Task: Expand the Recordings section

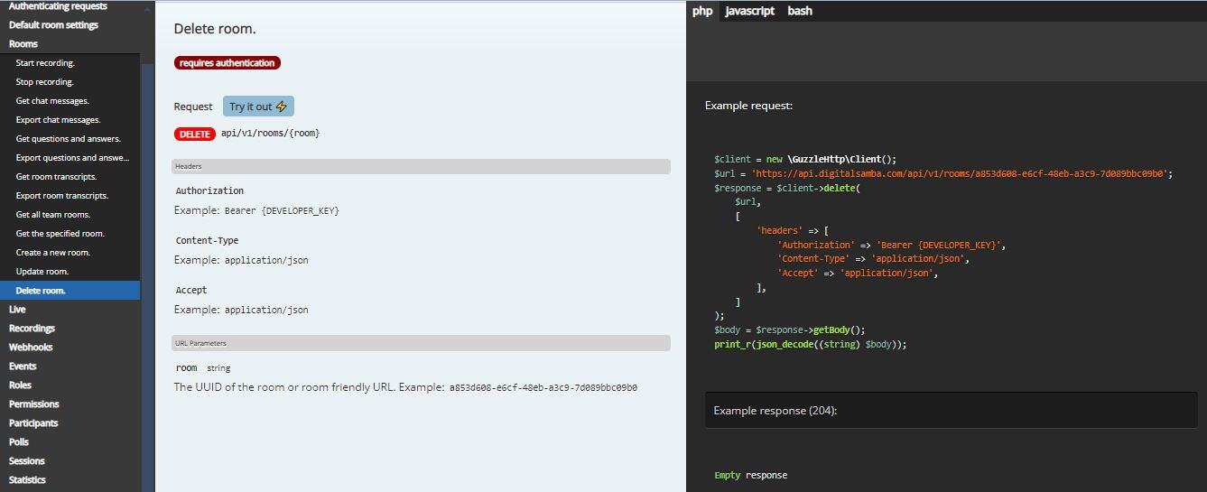Action: [32, 329]
